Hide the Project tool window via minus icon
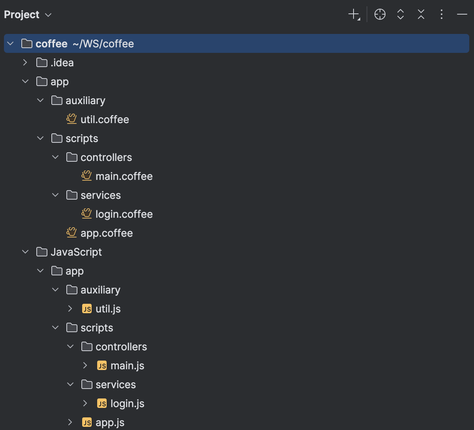Viewport: 474px width, 430px height. (x=462, y=14)
